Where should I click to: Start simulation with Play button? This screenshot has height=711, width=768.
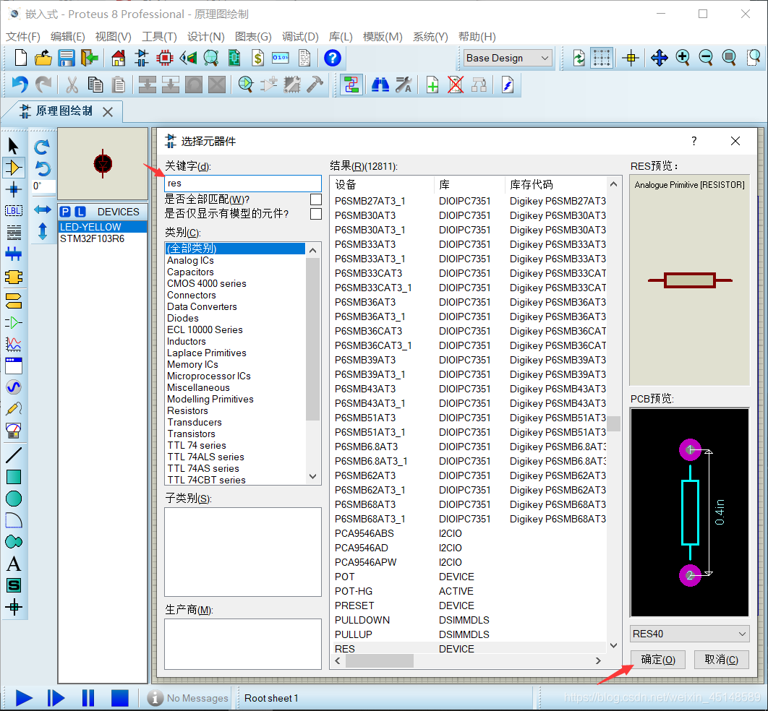coord(24,698)
